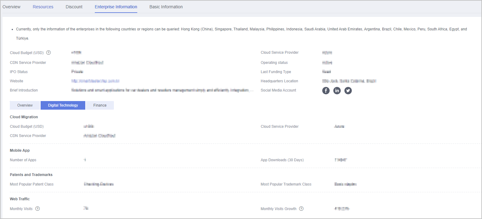Click the Cloud Migration section heading
The height and width of the screenshot is (219, 482).
pos(24,117)
